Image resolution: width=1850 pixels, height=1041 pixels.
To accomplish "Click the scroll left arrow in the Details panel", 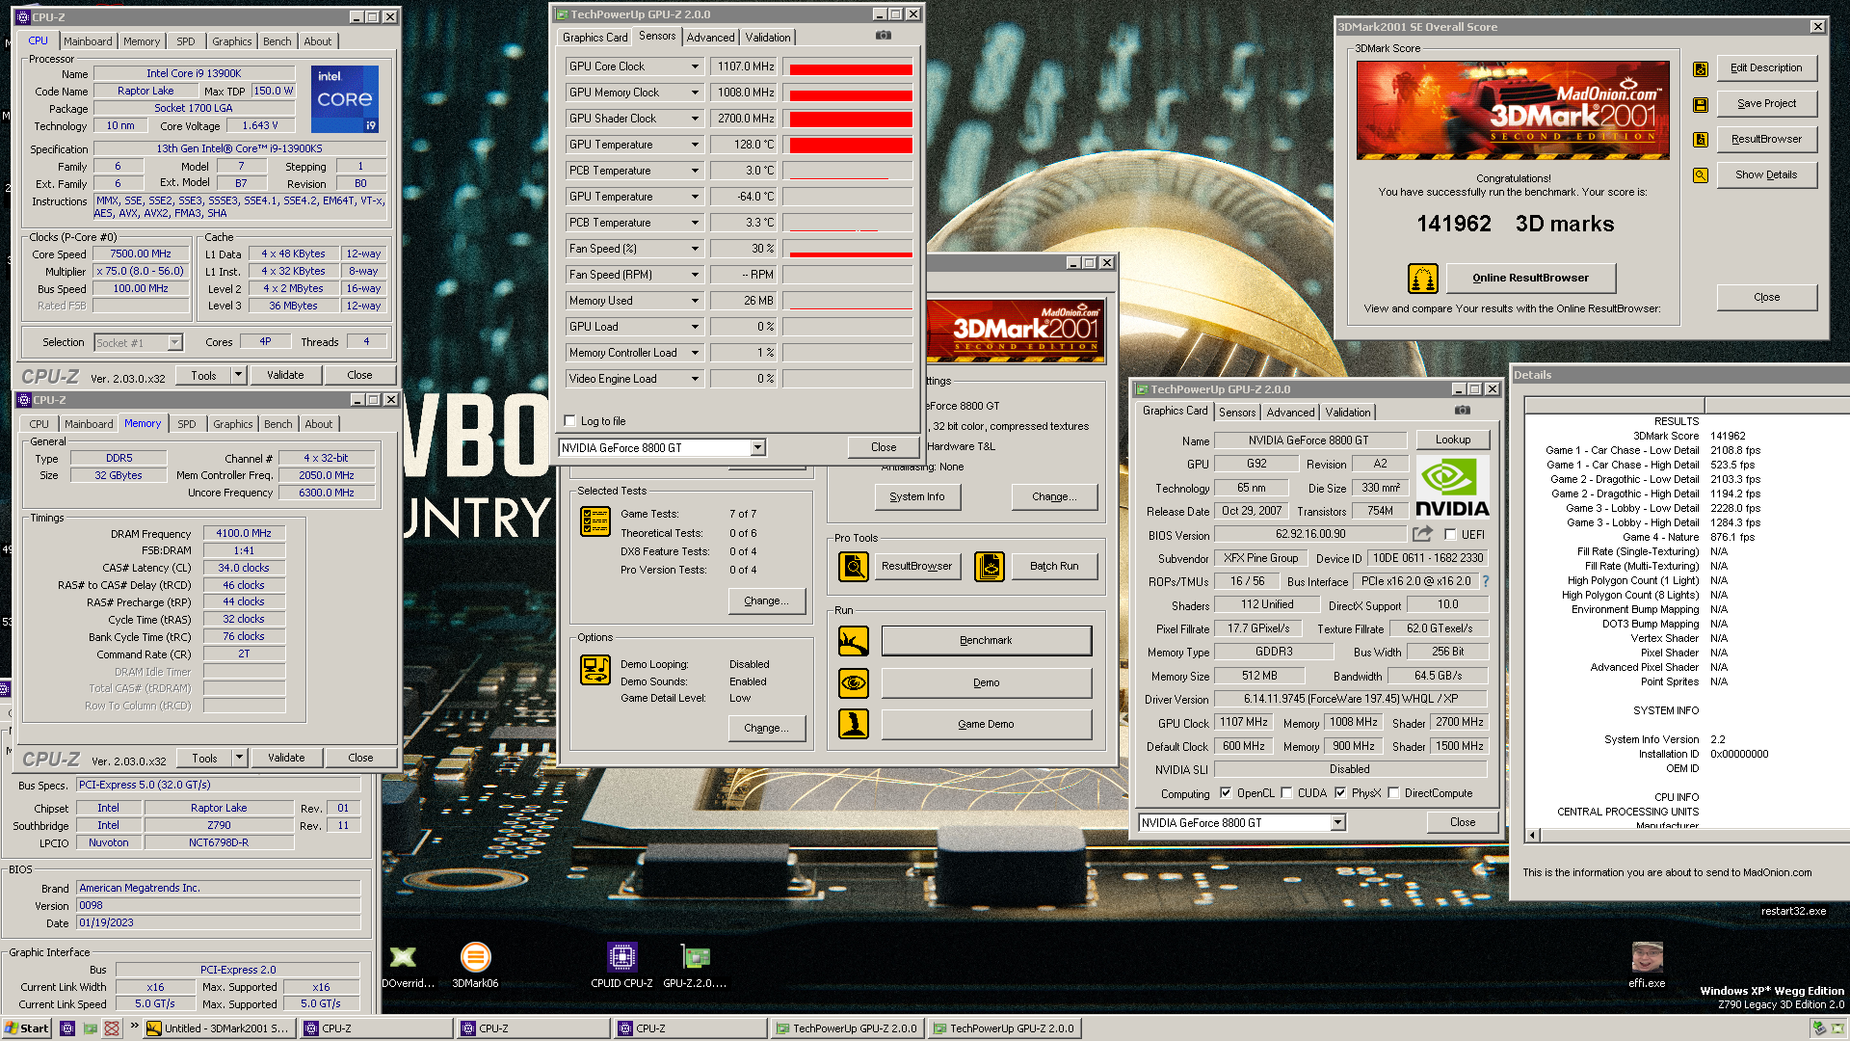I will coord(1532,835).
